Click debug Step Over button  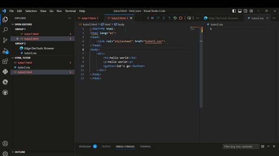[x=158, y=18]
